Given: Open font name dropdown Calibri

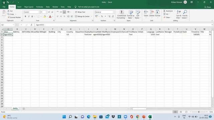Looking at the screenshot, I should click(39, 12).
